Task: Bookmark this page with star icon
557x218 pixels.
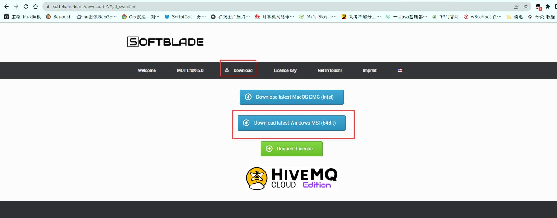Action: [x=526, y=6]
